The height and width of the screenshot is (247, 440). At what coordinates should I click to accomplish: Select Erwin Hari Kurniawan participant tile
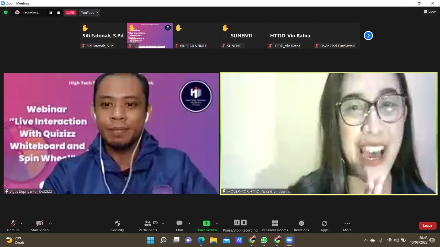337,35
